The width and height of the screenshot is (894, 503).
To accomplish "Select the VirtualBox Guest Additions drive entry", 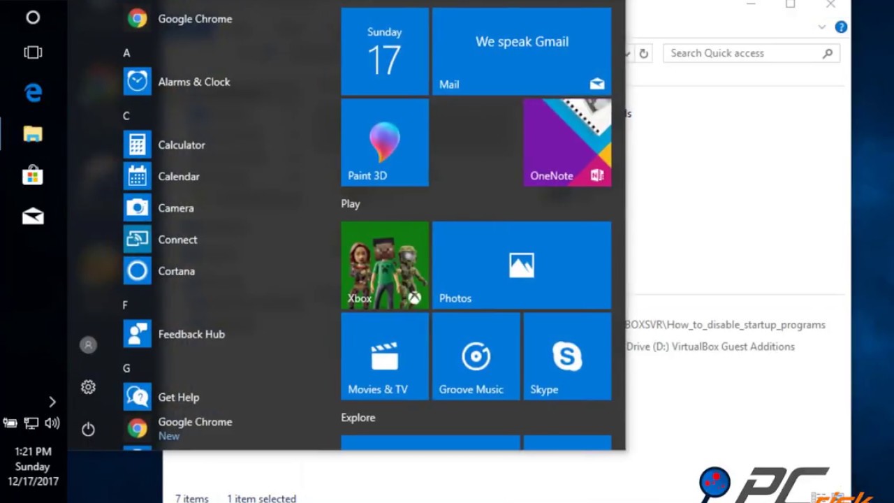I will click(710, 347).
